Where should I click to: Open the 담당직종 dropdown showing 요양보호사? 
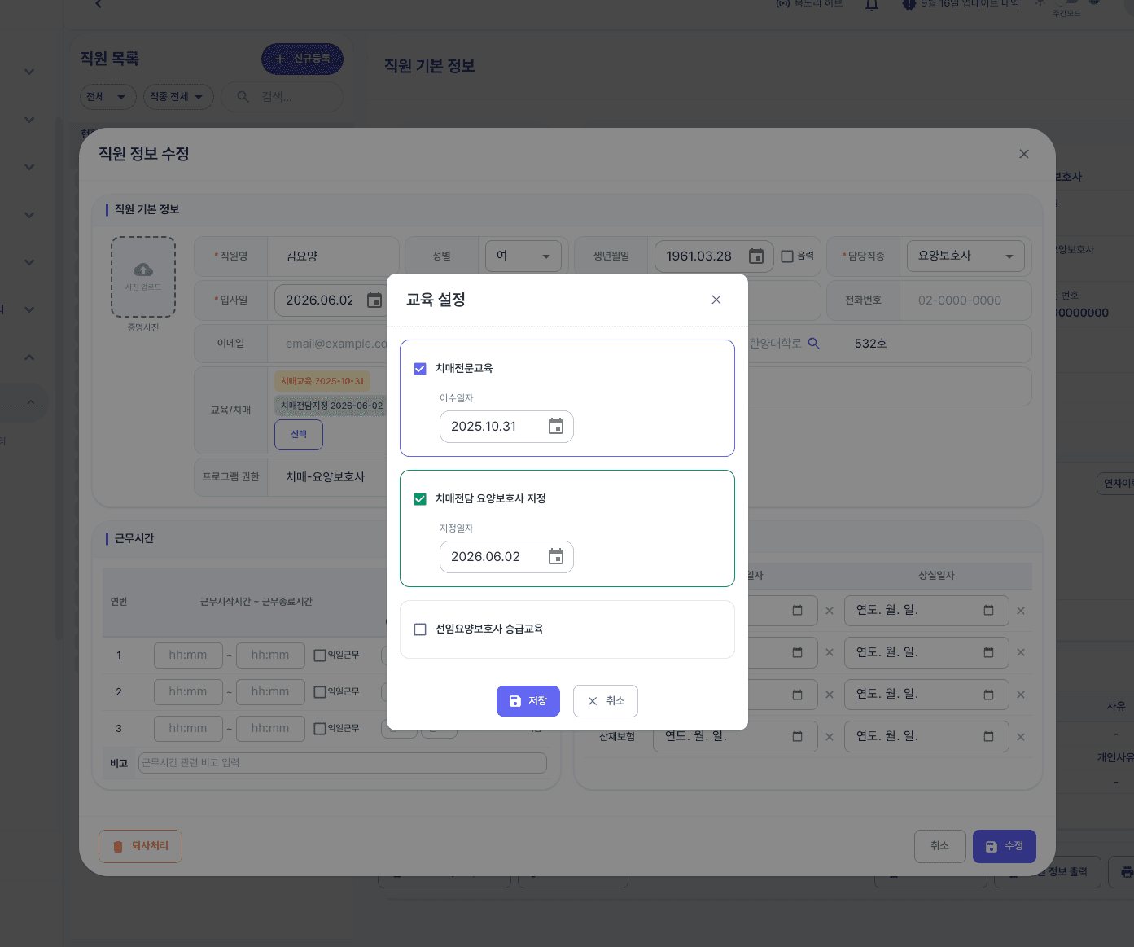(x=966, y=256)
